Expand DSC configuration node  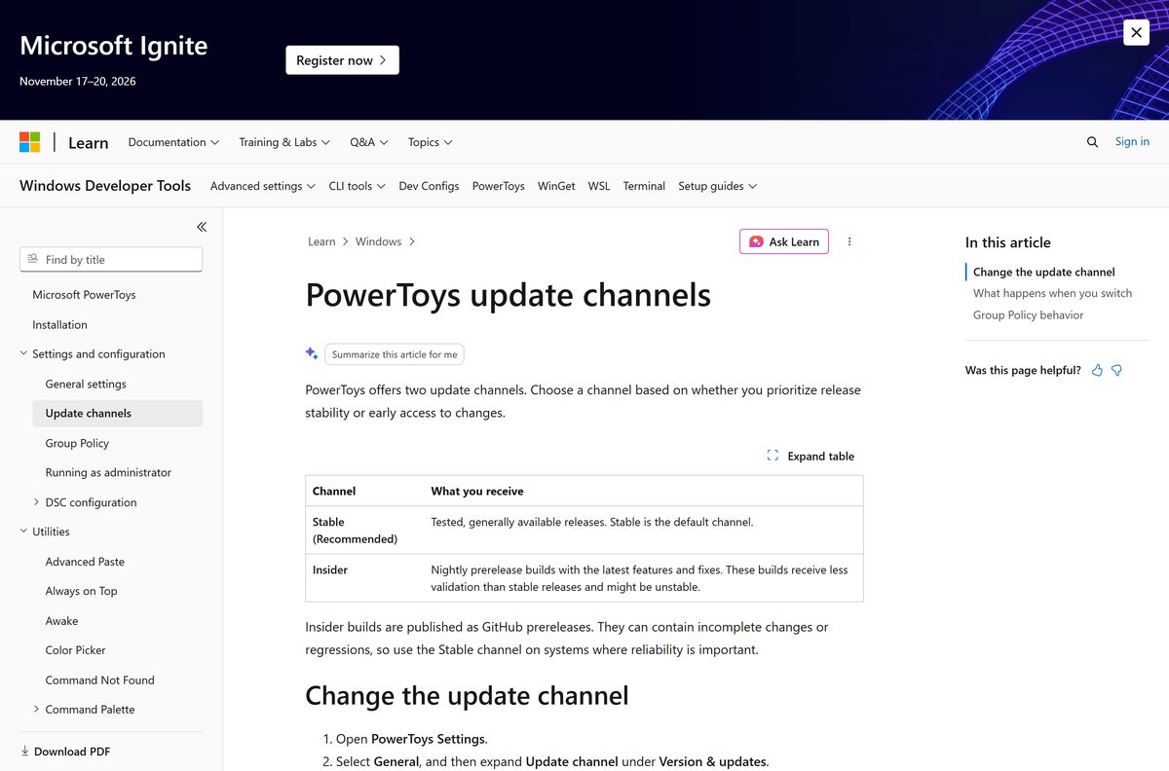(85, 502)
